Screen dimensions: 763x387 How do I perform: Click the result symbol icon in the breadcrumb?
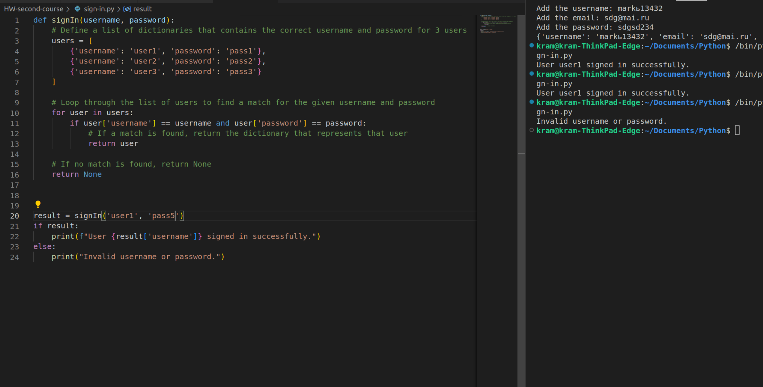coord(127,9)
